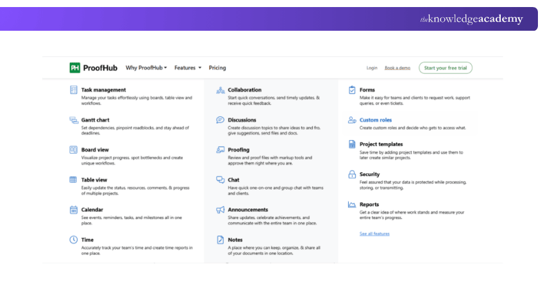Image resolution: width=545 pixels, height=288 pixels.
Task: Select the Announcements heading
Action: coord(248,210)
